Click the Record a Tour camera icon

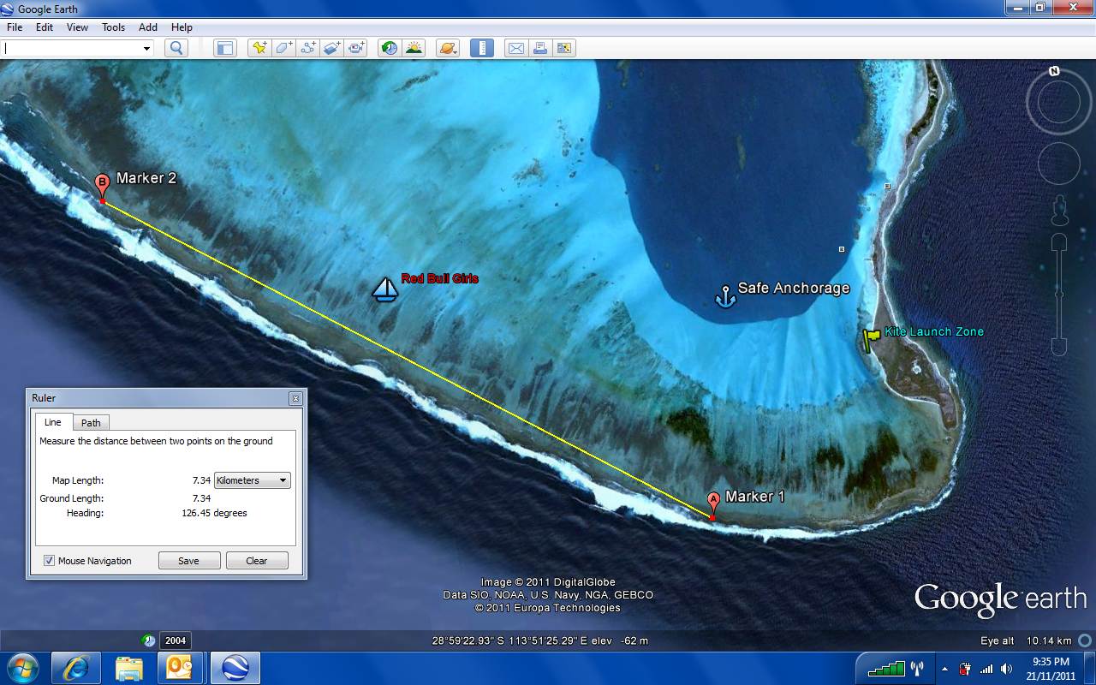tap(356, 48)
